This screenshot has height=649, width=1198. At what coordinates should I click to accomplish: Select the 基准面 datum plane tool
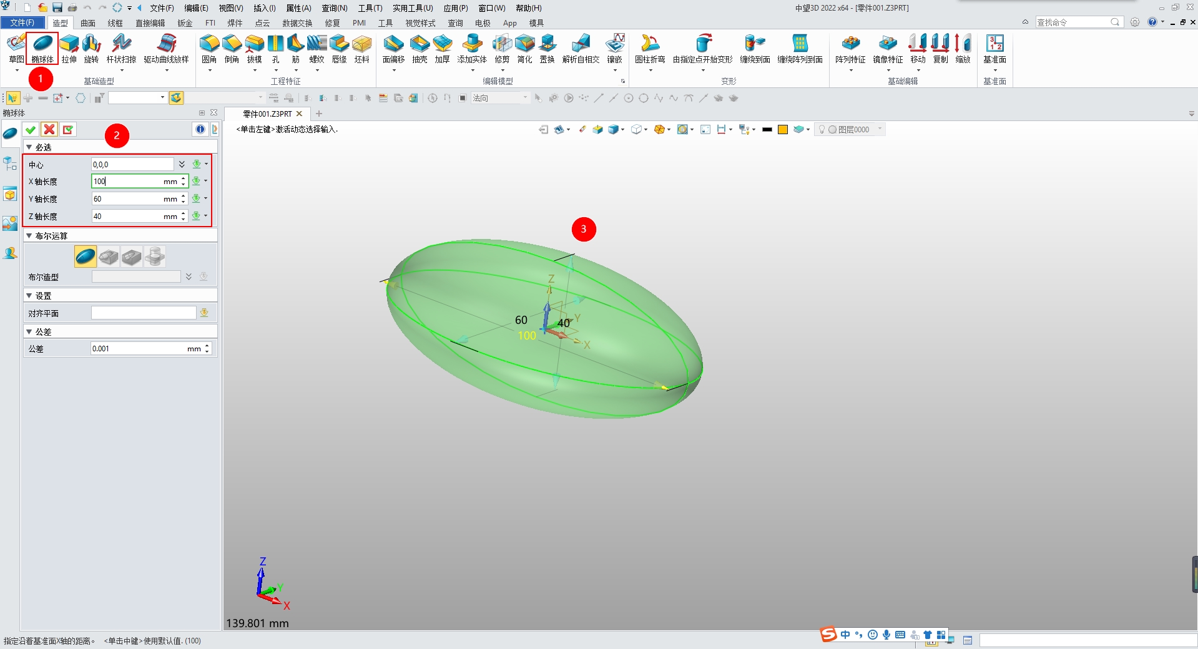click(994, 49)
